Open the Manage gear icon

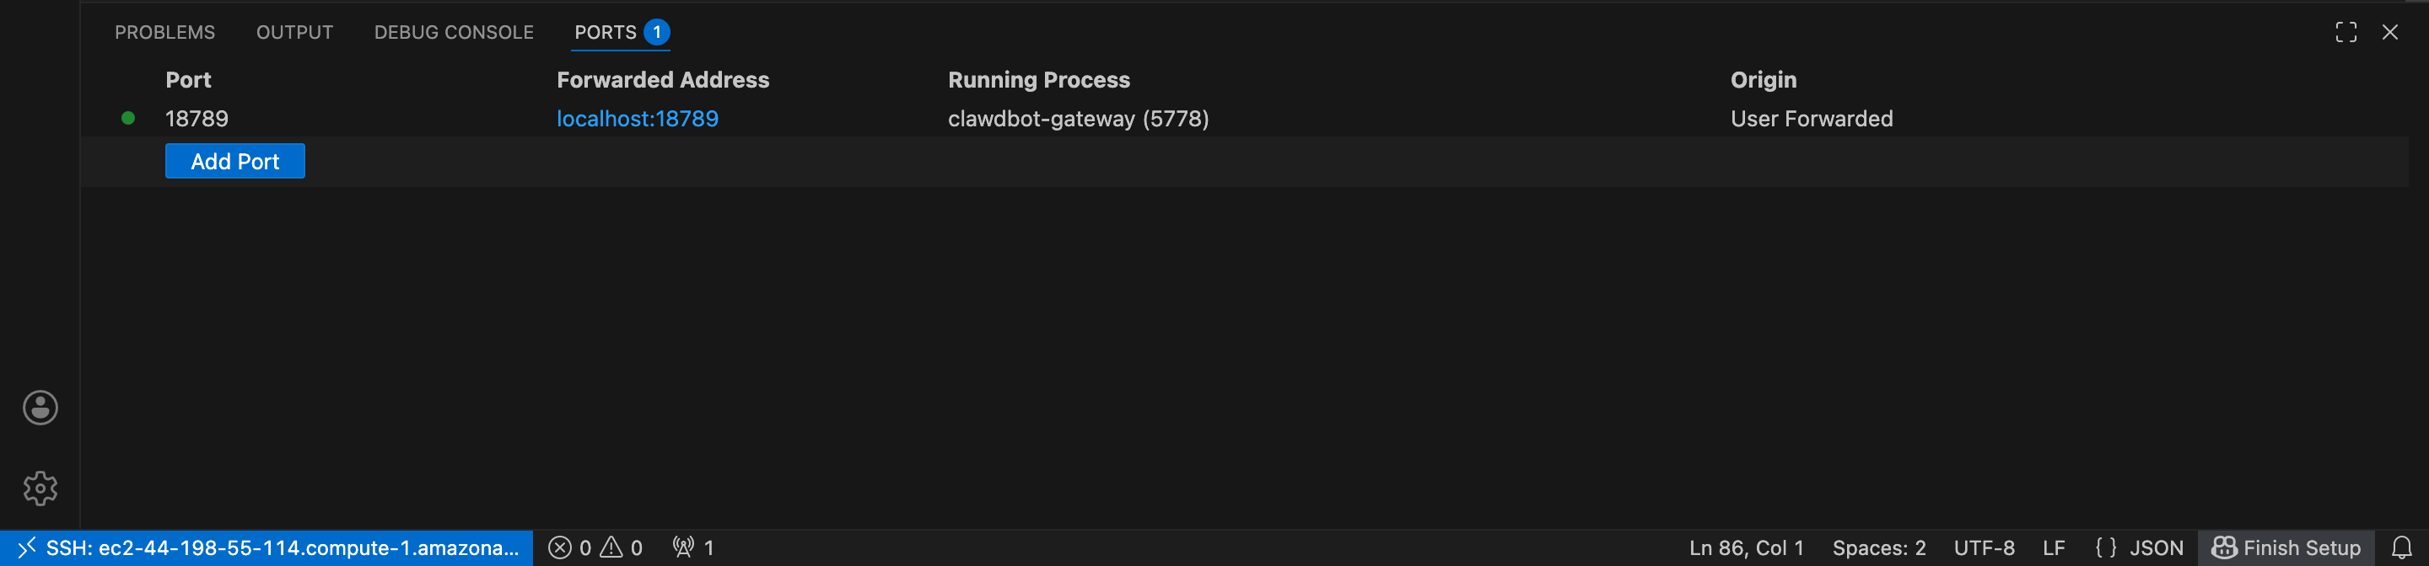40,488
